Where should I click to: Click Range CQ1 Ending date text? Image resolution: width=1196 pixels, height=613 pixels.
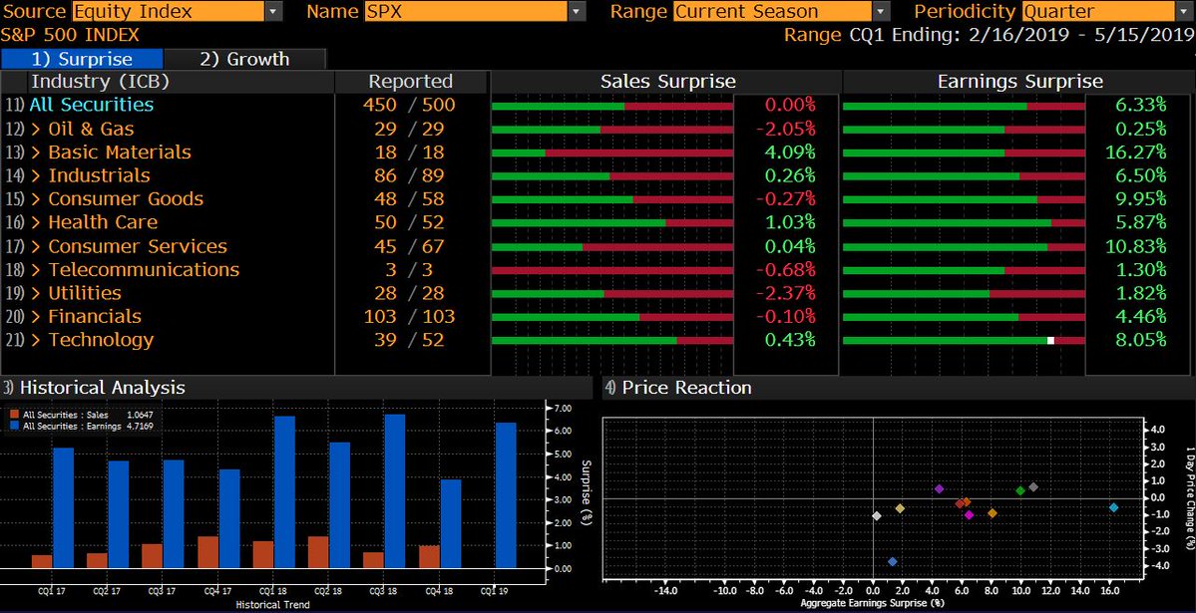(989, 35)
